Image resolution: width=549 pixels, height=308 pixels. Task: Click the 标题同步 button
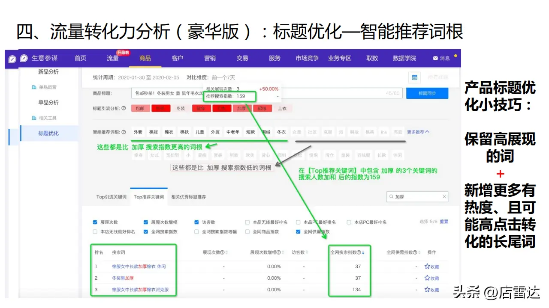point(427,93)
